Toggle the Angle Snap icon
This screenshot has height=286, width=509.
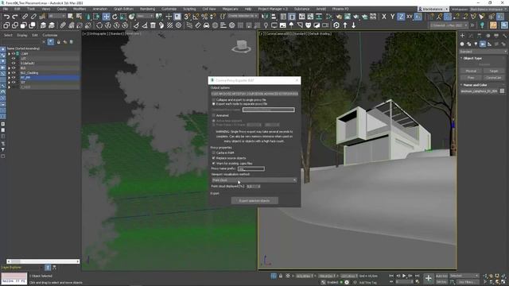tap(196, 16)
